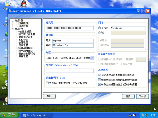Open the Start button on the taskbar
158x118 pixels.
9,115
